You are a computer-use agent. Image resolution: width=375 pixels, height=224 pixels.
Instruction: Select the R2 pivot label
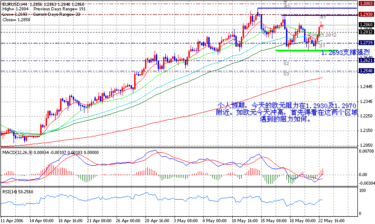(x=287, y=6)
